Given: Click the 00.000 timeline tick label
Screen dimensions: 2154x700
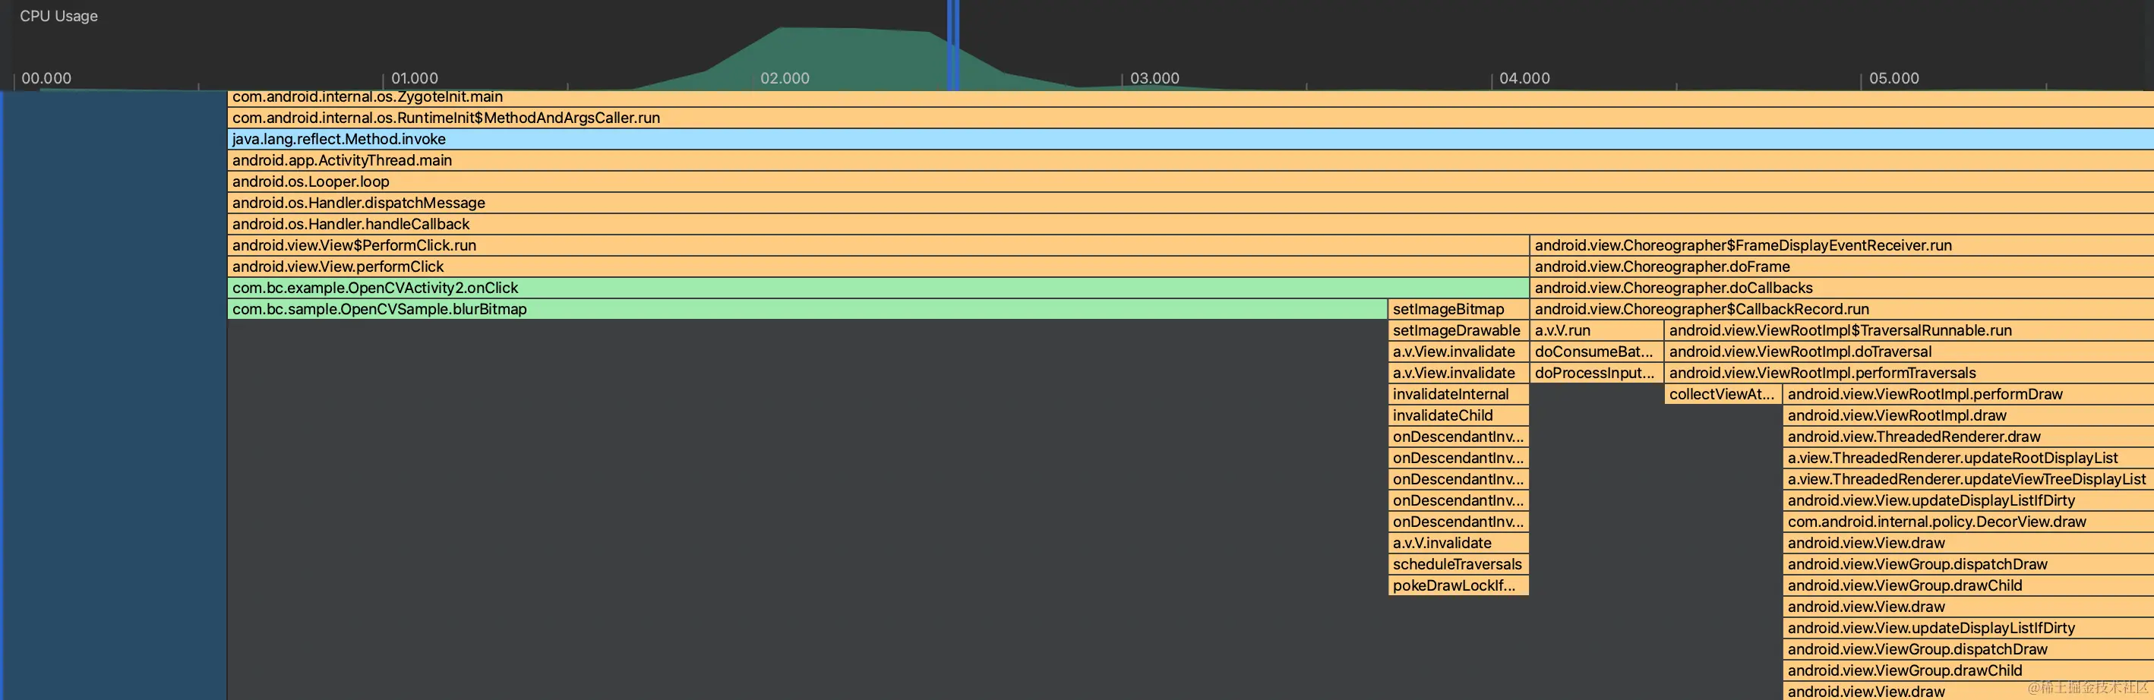Looking at the screenshot, I should pyautogui.click(x=46, y=77).
